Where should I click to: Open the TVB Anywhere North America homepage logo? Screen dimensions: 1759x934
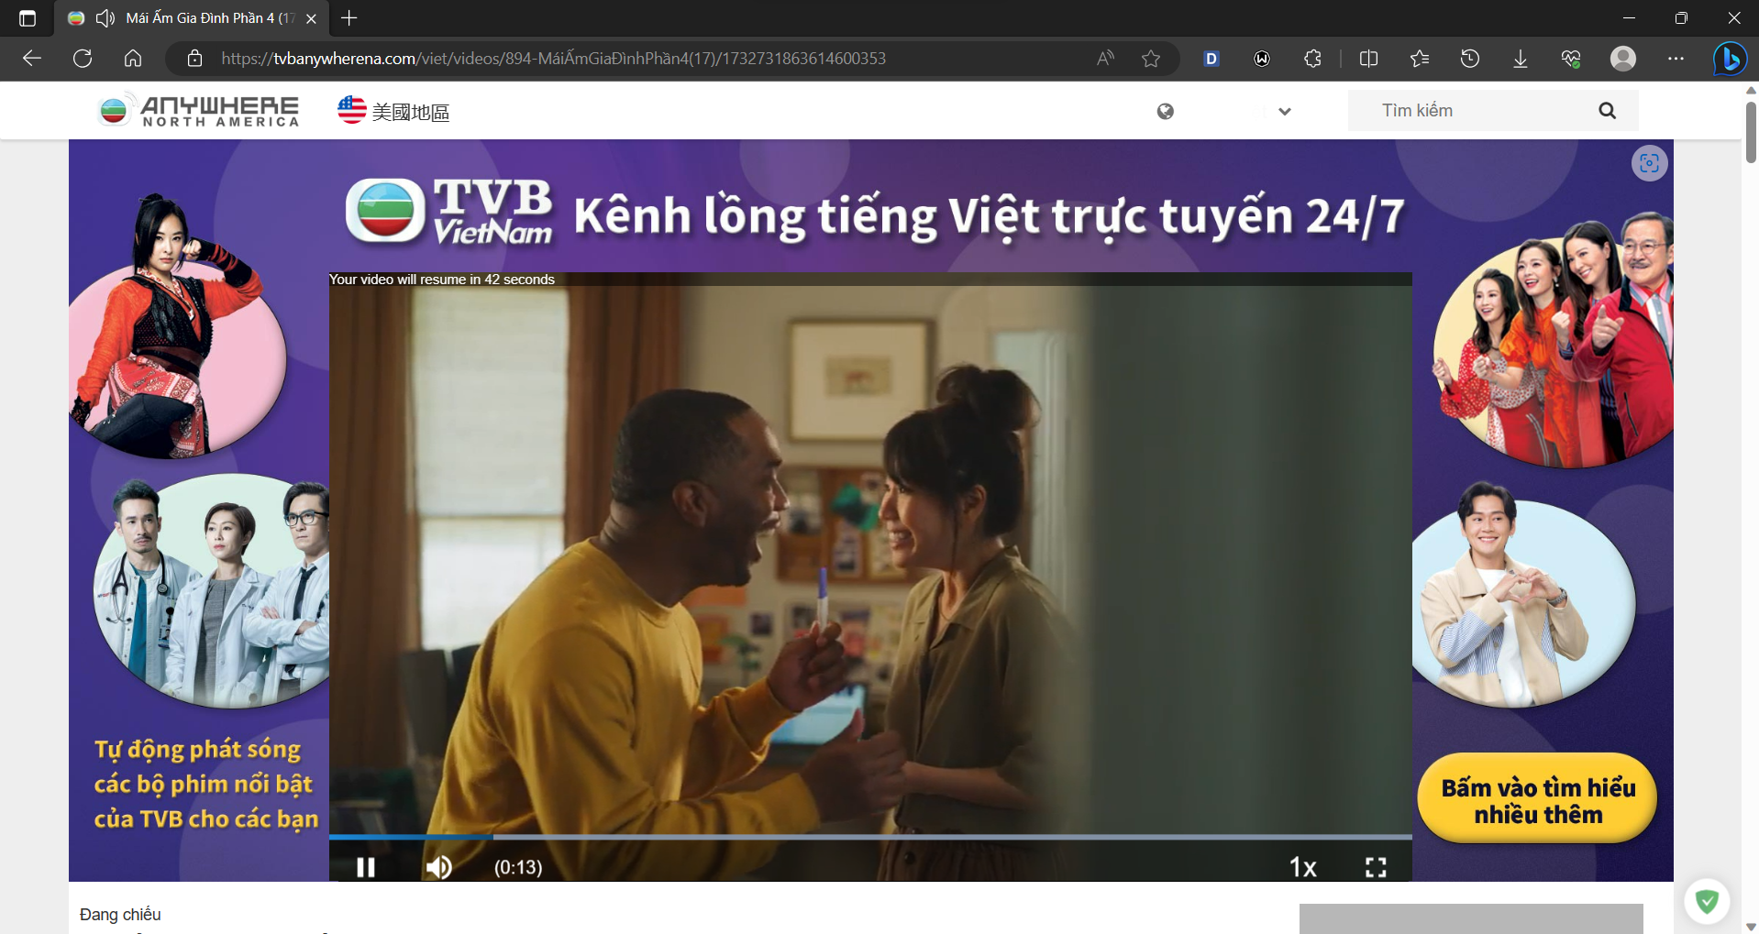point(199,111)
